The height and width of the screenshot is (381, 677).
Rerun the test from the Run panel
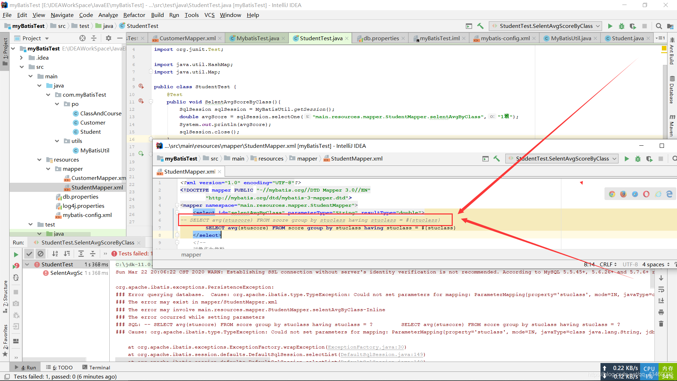coord(16,254)
